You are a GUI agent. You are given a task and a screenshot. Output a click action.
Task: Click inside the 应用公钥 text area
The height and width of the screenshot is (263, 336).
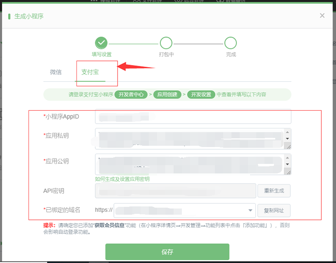(x=189, y=164)
